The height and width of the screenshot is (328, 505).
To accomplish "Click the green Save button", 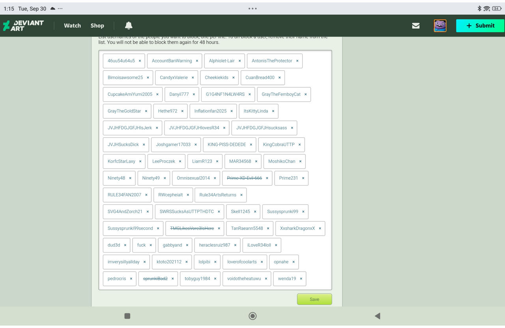I will tap(314, 299).
